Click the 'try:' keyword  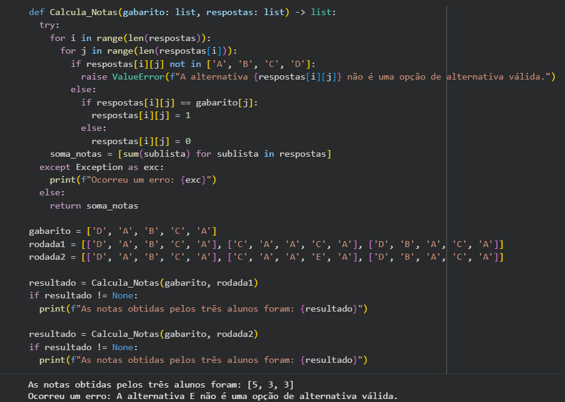coord(49,25)
